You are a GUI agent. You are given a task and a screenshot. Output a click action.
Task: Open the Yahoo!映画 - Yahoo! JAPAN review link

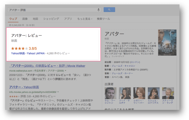28,53
